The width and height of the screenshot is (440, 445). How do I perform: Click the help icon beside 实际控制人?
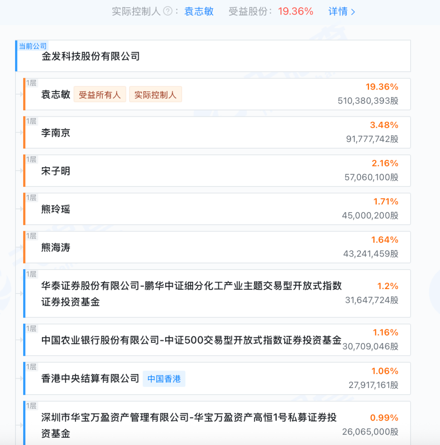click(x=167, y=11)
